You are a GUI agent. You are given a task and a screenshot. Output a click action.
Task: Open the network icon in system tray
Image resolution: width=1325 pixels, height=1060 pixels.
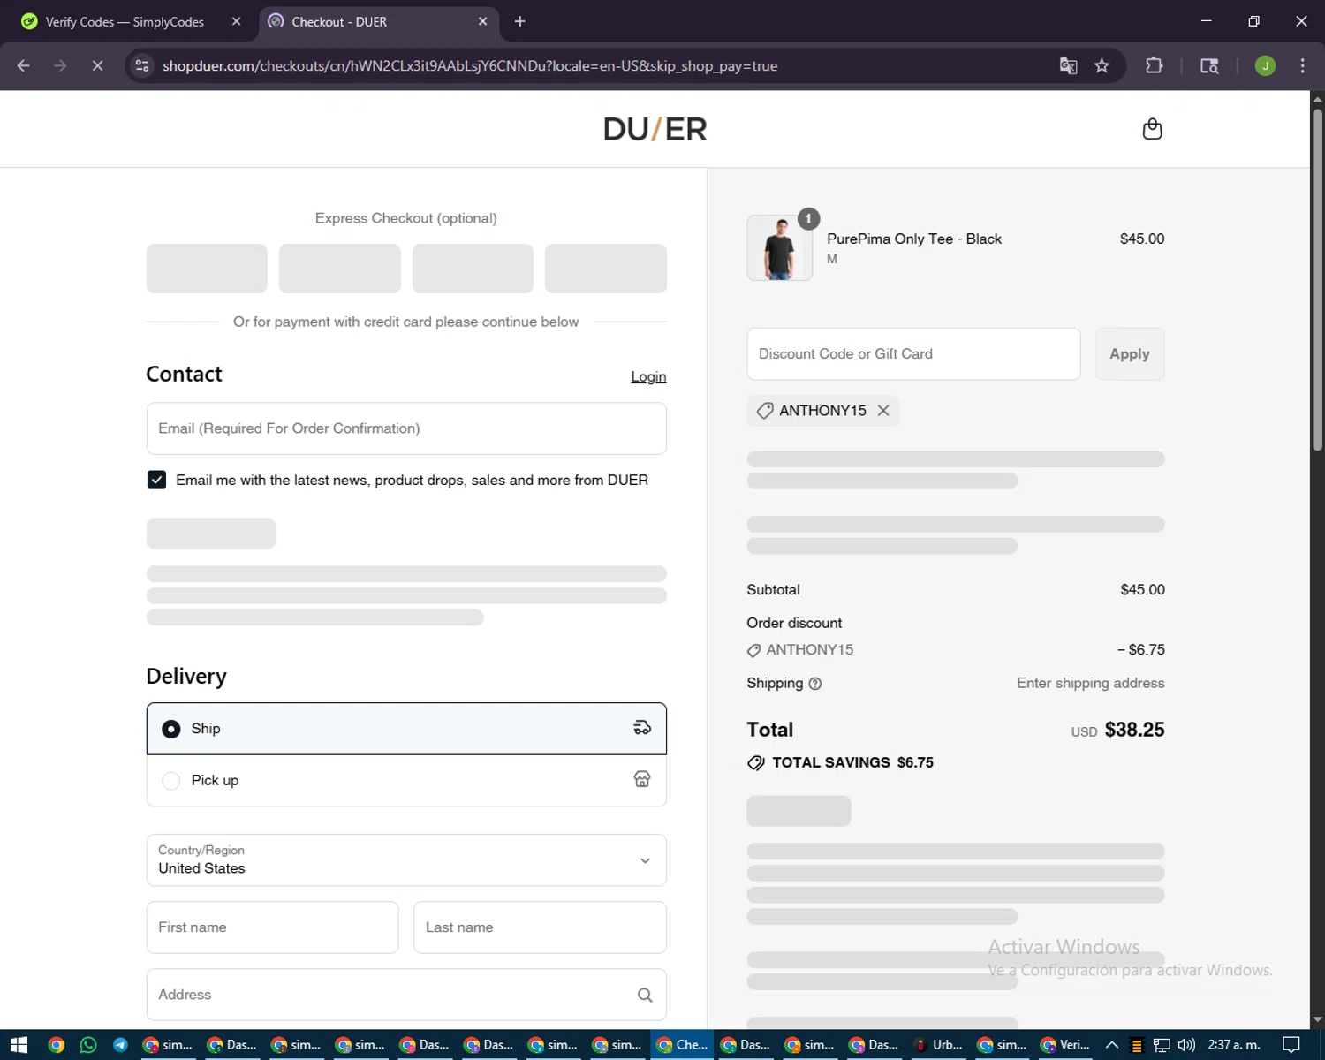[x=1162, y=1045]
